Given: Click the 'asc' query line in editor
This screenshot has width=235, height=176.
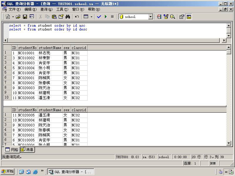Looking at the screenshot, I should 47,26.
